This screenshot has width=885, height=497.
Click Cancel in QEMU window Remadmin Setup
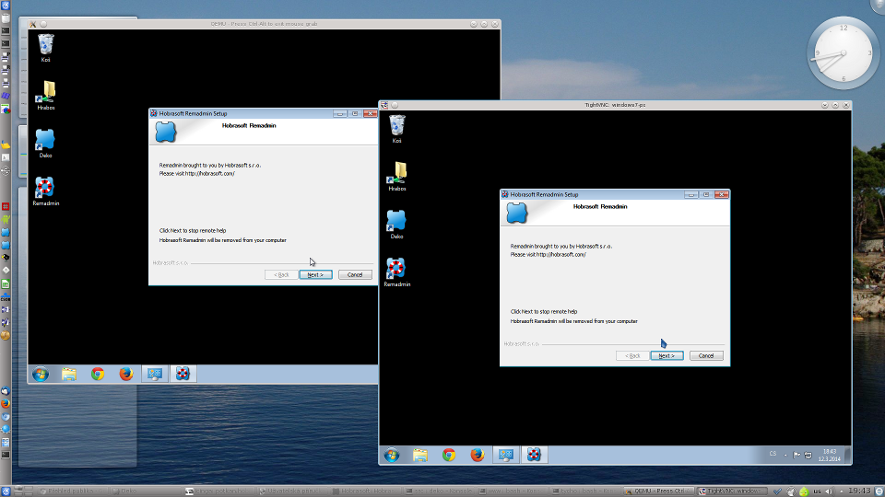click(x=355, y=274)
